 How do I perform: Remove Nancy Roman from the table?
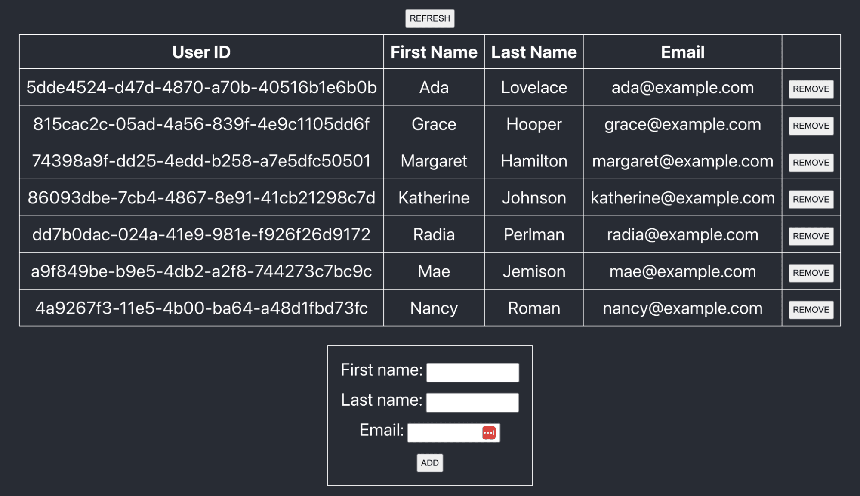pyautogui.click(x=811, y=309)
